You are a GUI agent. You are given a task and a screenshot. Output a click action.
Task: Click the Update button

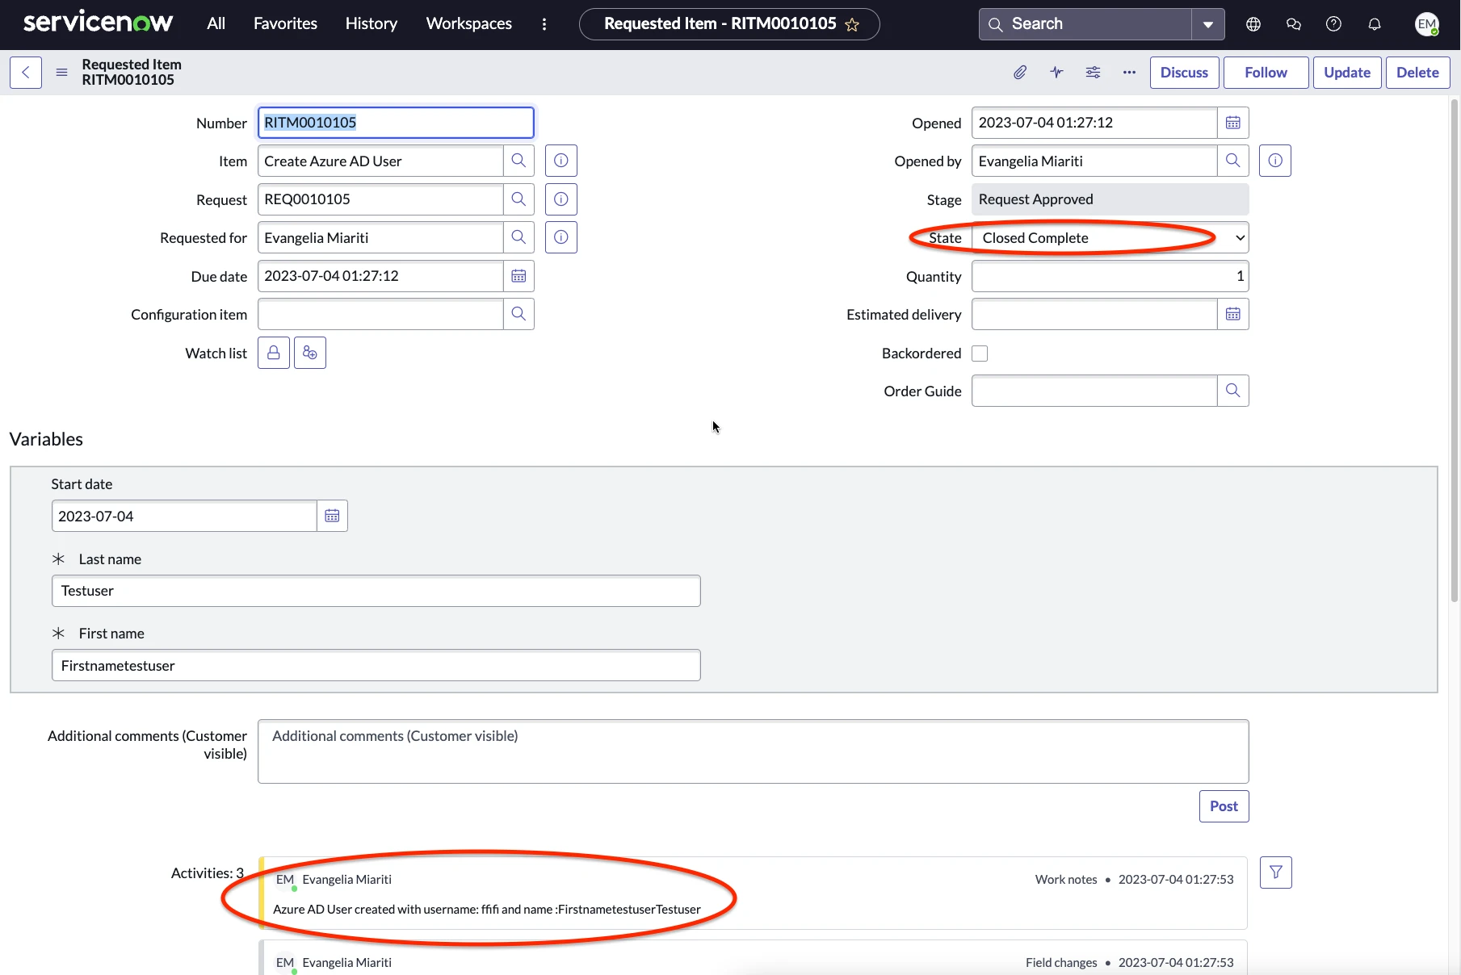(1346, 73)
